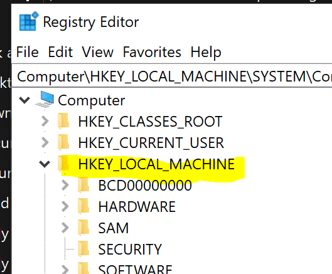Click the HKEY_CLASSES_ROOT folder icon
Screen dimensions: 332x274
[63, 121]
